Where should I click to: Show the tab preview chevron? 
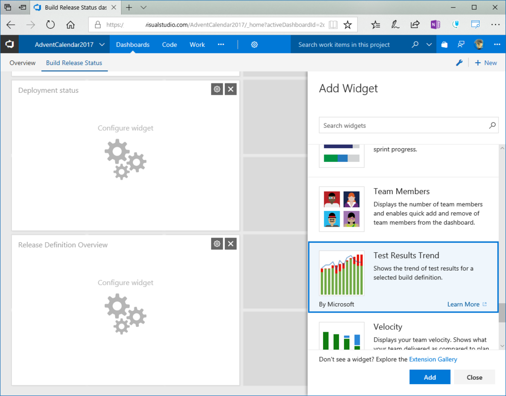coord(144,7)
